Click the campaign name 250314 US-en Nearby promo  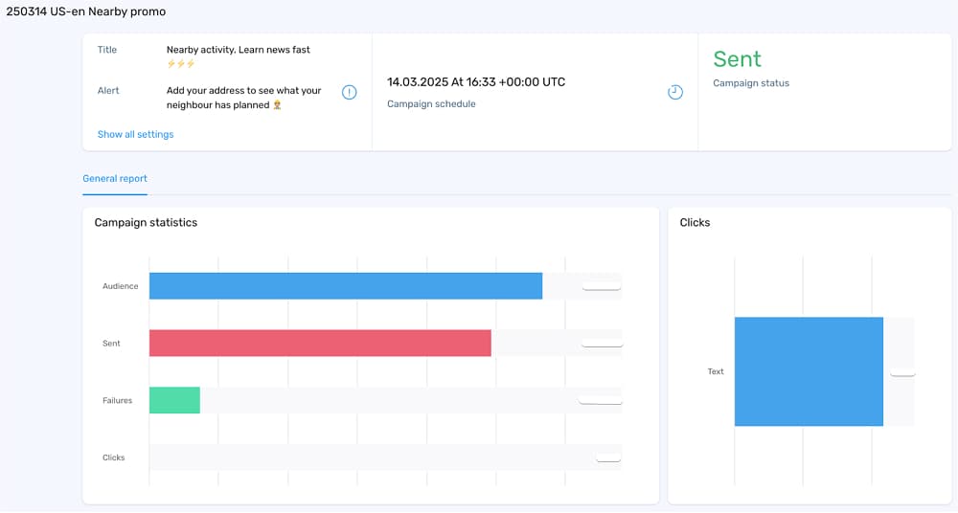[85, 11]
